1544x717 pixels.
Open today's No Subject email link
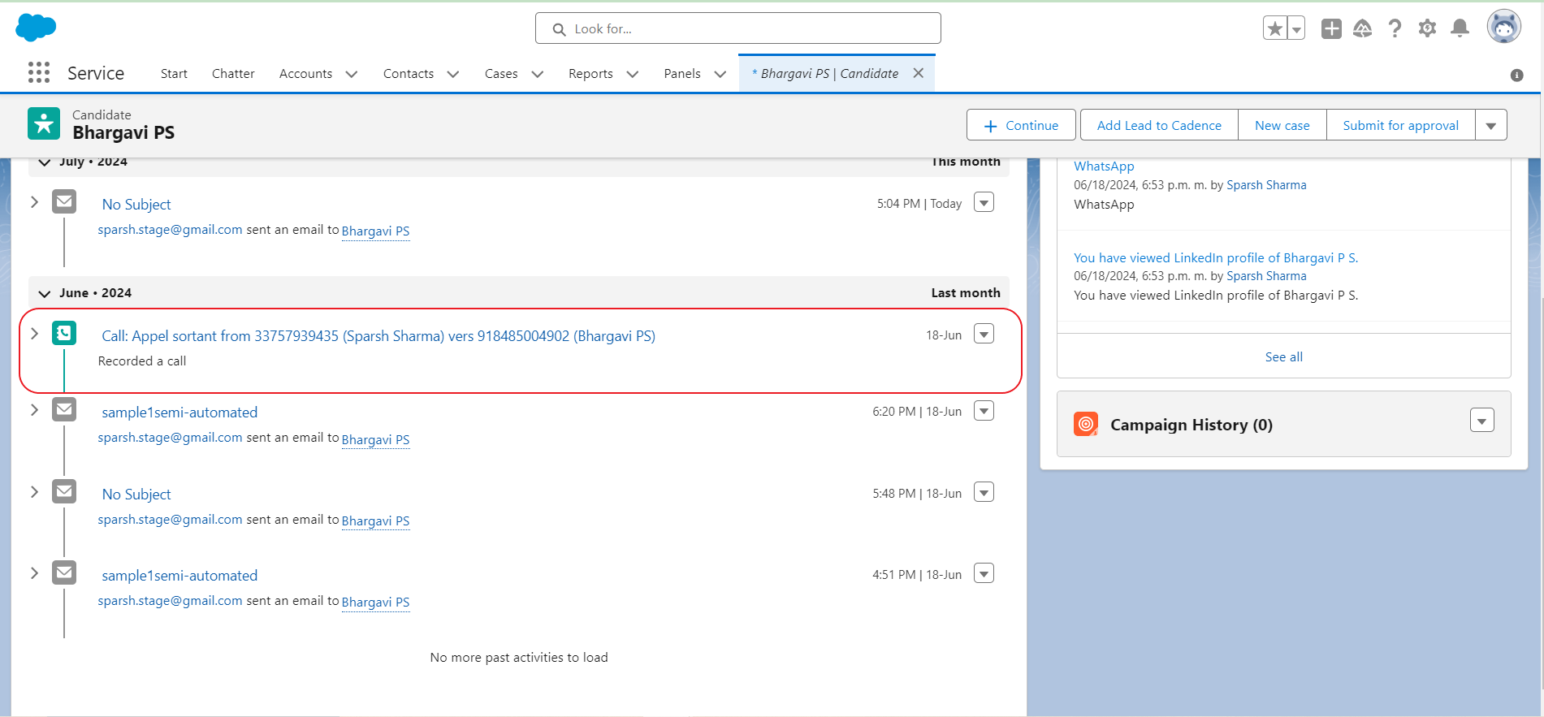tap(136, 205)
